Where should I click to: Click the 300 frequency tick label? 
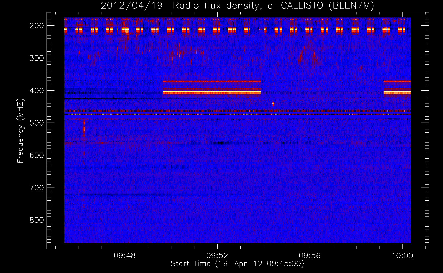[37, 58]
